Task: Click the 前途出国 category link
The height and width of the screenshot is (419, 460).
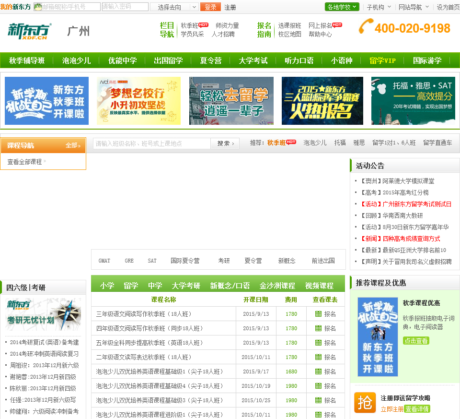Action: (323, 261)
